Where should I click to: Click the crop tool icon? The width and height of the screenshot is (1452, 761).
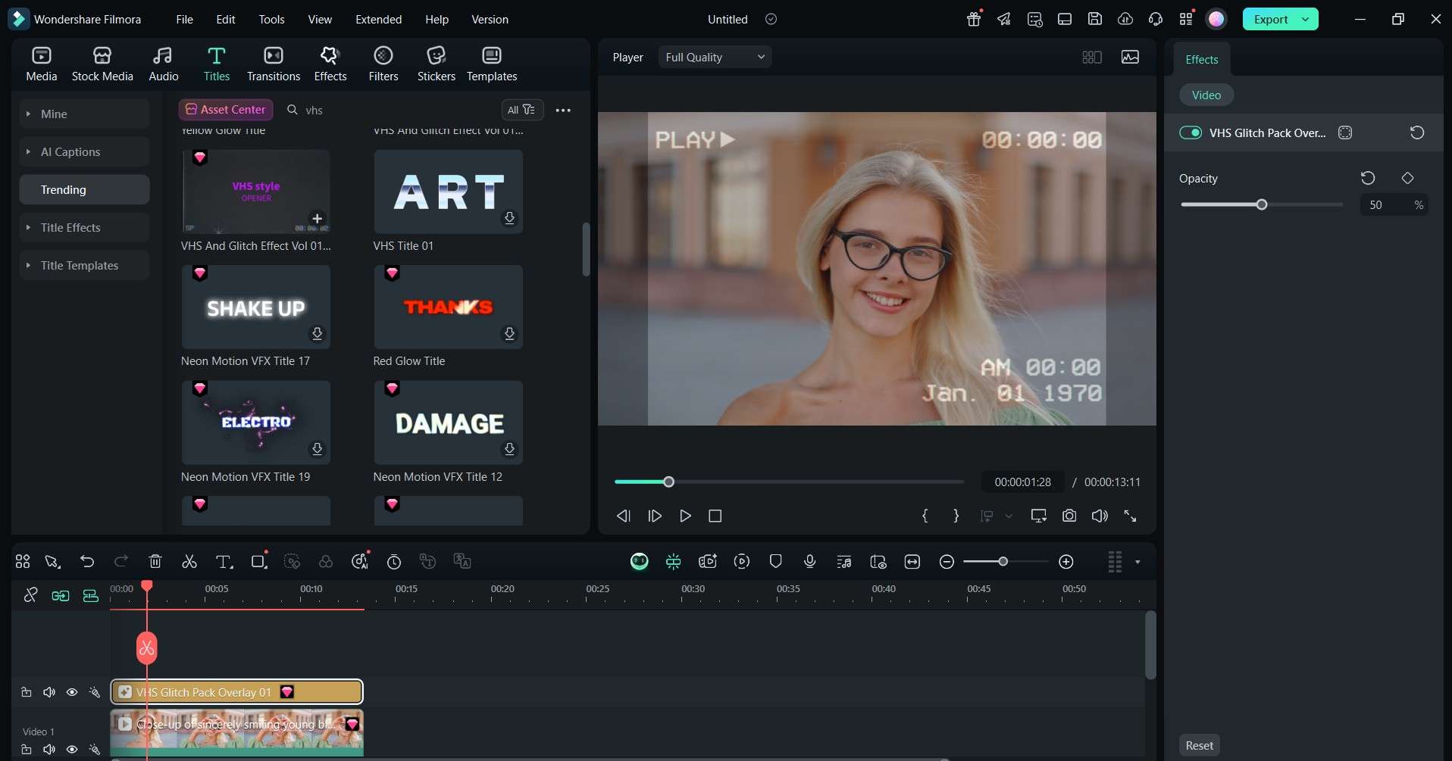[259, 561]
